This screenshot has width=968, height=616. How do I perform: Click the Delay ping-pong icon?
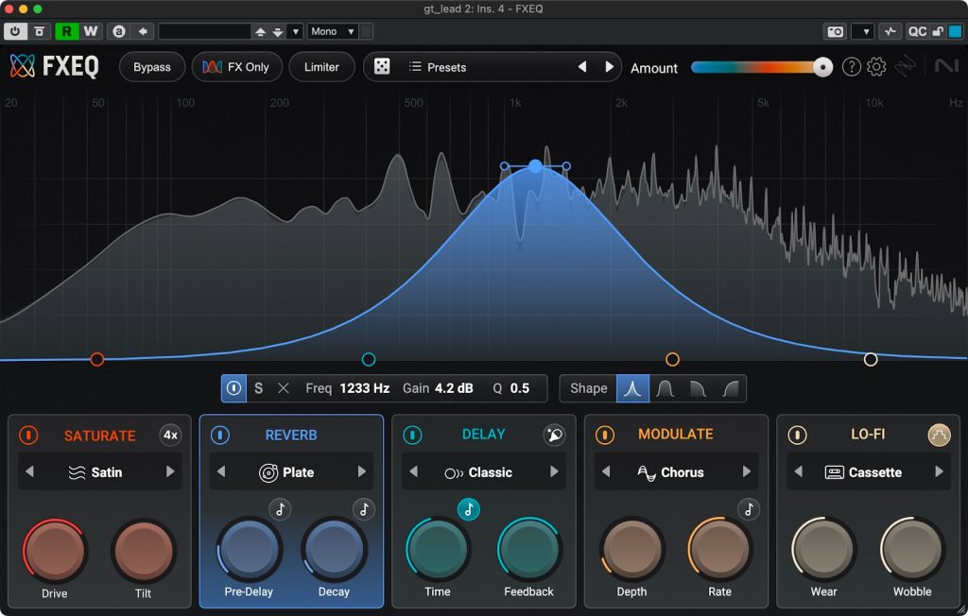coord(554,435)
